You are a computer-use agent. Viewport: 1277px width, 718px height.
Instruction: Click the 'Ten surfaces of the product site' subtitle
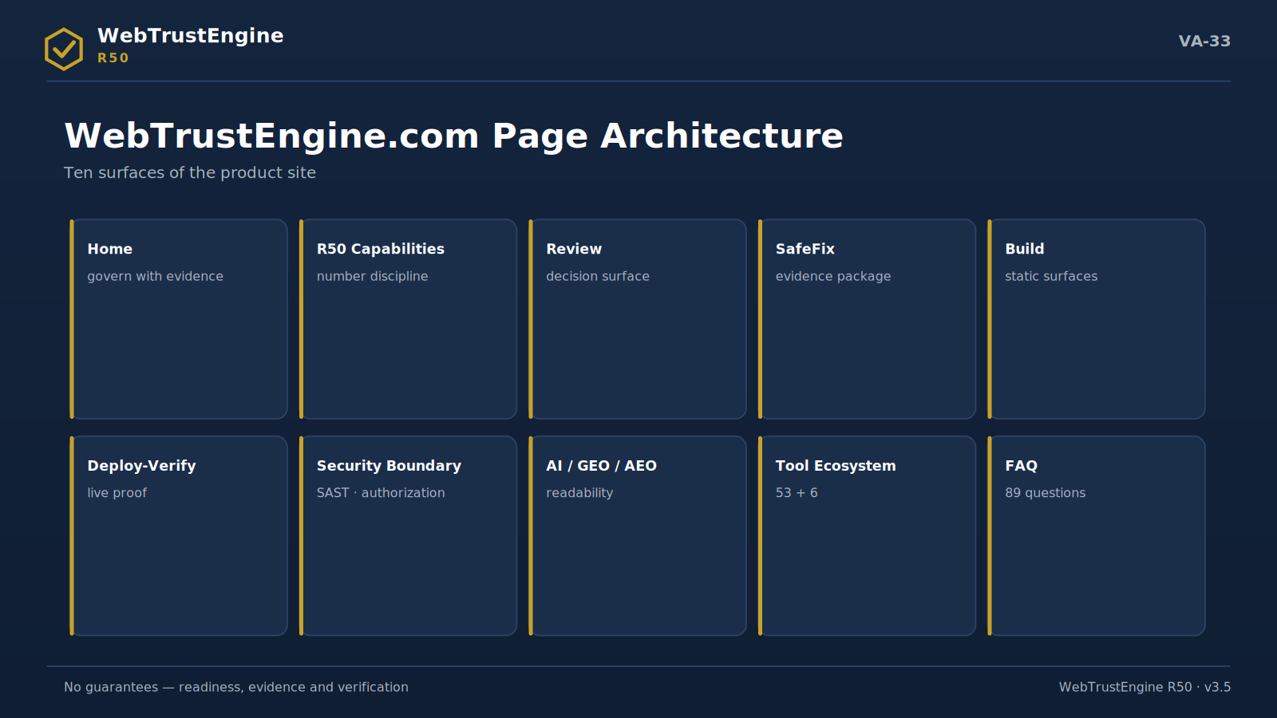click(190, 172)
